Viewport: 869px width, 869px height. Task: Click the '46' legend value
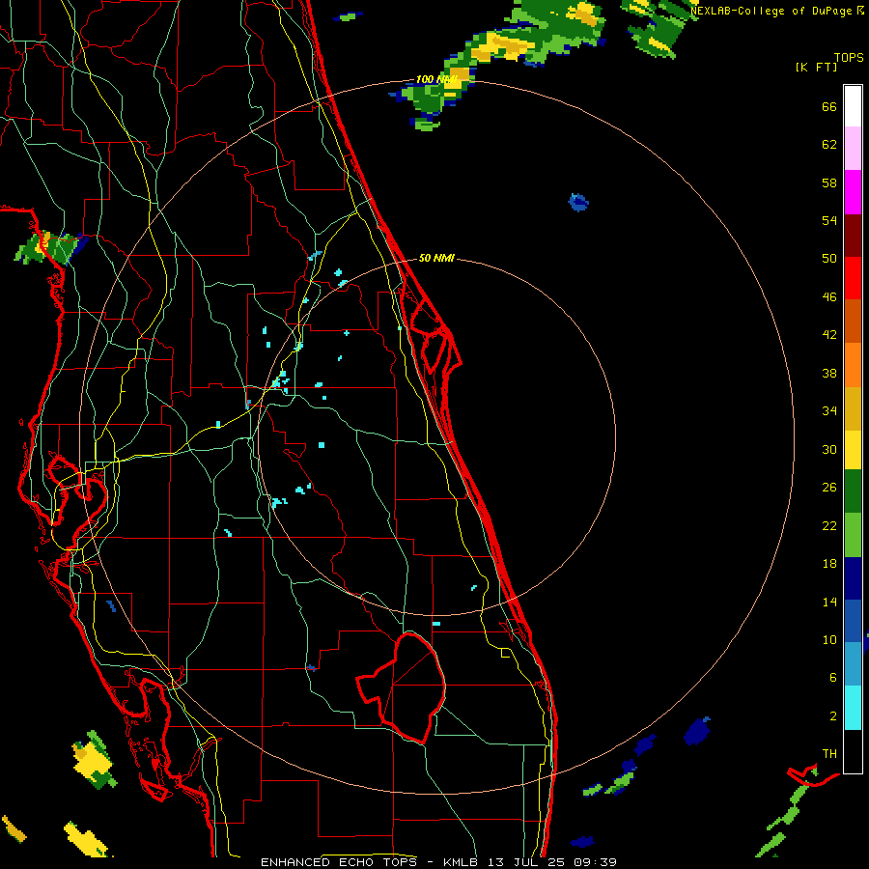(x=829, y=297)
